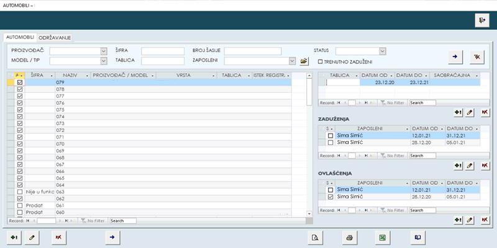Screen dimensions: 497x248
Task: Export to Excel via the green icon
Action: coord(384,237)
